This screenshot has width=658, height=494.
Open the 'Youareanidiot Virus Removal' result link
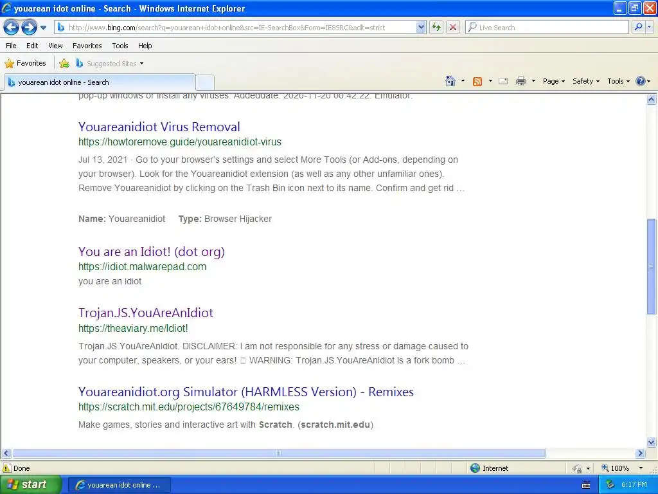point(159,127)
